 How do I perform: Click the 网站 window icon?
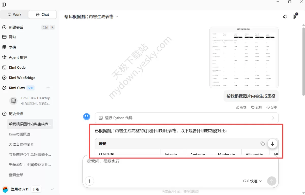tap(4, 37)
